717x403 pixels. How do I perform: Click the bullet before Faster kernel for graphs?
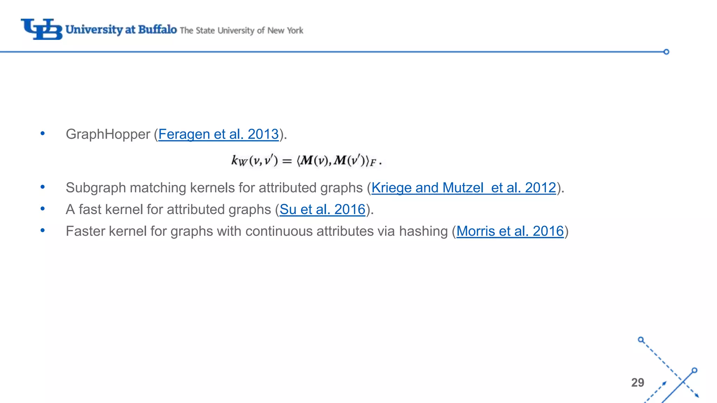[x=43, y=230]
